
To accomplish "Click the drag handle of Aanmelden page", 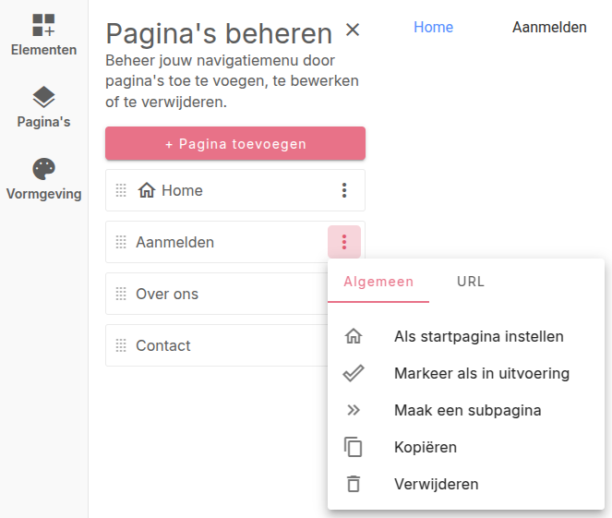I will click(x=121, y=242).
